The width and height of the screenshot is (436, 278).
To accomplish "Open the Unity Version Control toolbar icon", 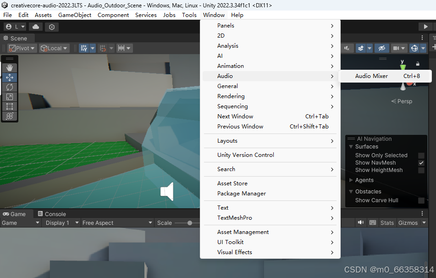I will [x=52, y=27].
